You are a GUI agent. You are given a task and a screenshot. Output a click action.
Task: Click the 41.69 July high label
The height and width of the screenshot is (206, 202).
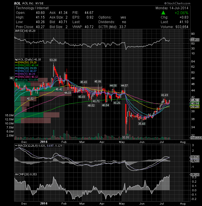click(x=164, y=95)
